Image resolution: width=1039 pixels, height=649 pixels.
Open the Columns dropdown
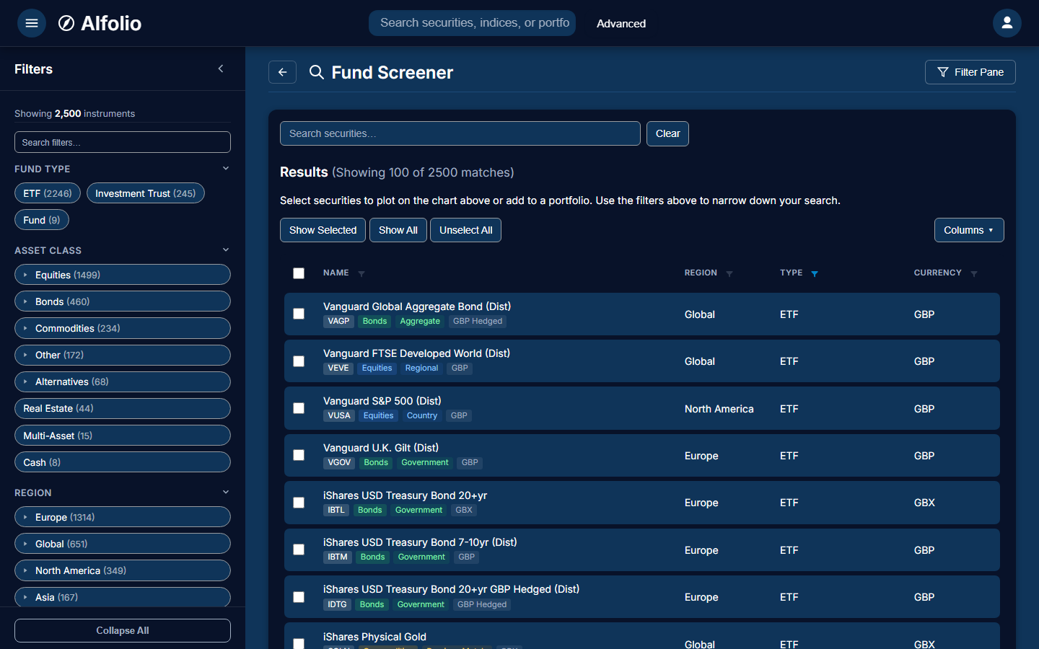[969, 230]
